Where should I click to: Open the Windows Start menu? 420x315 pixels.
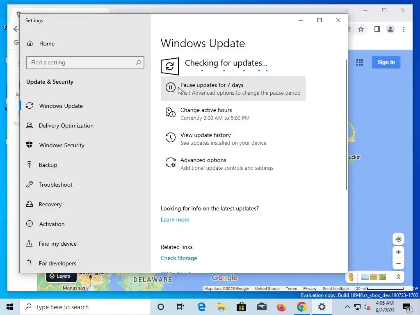[10, 307]
